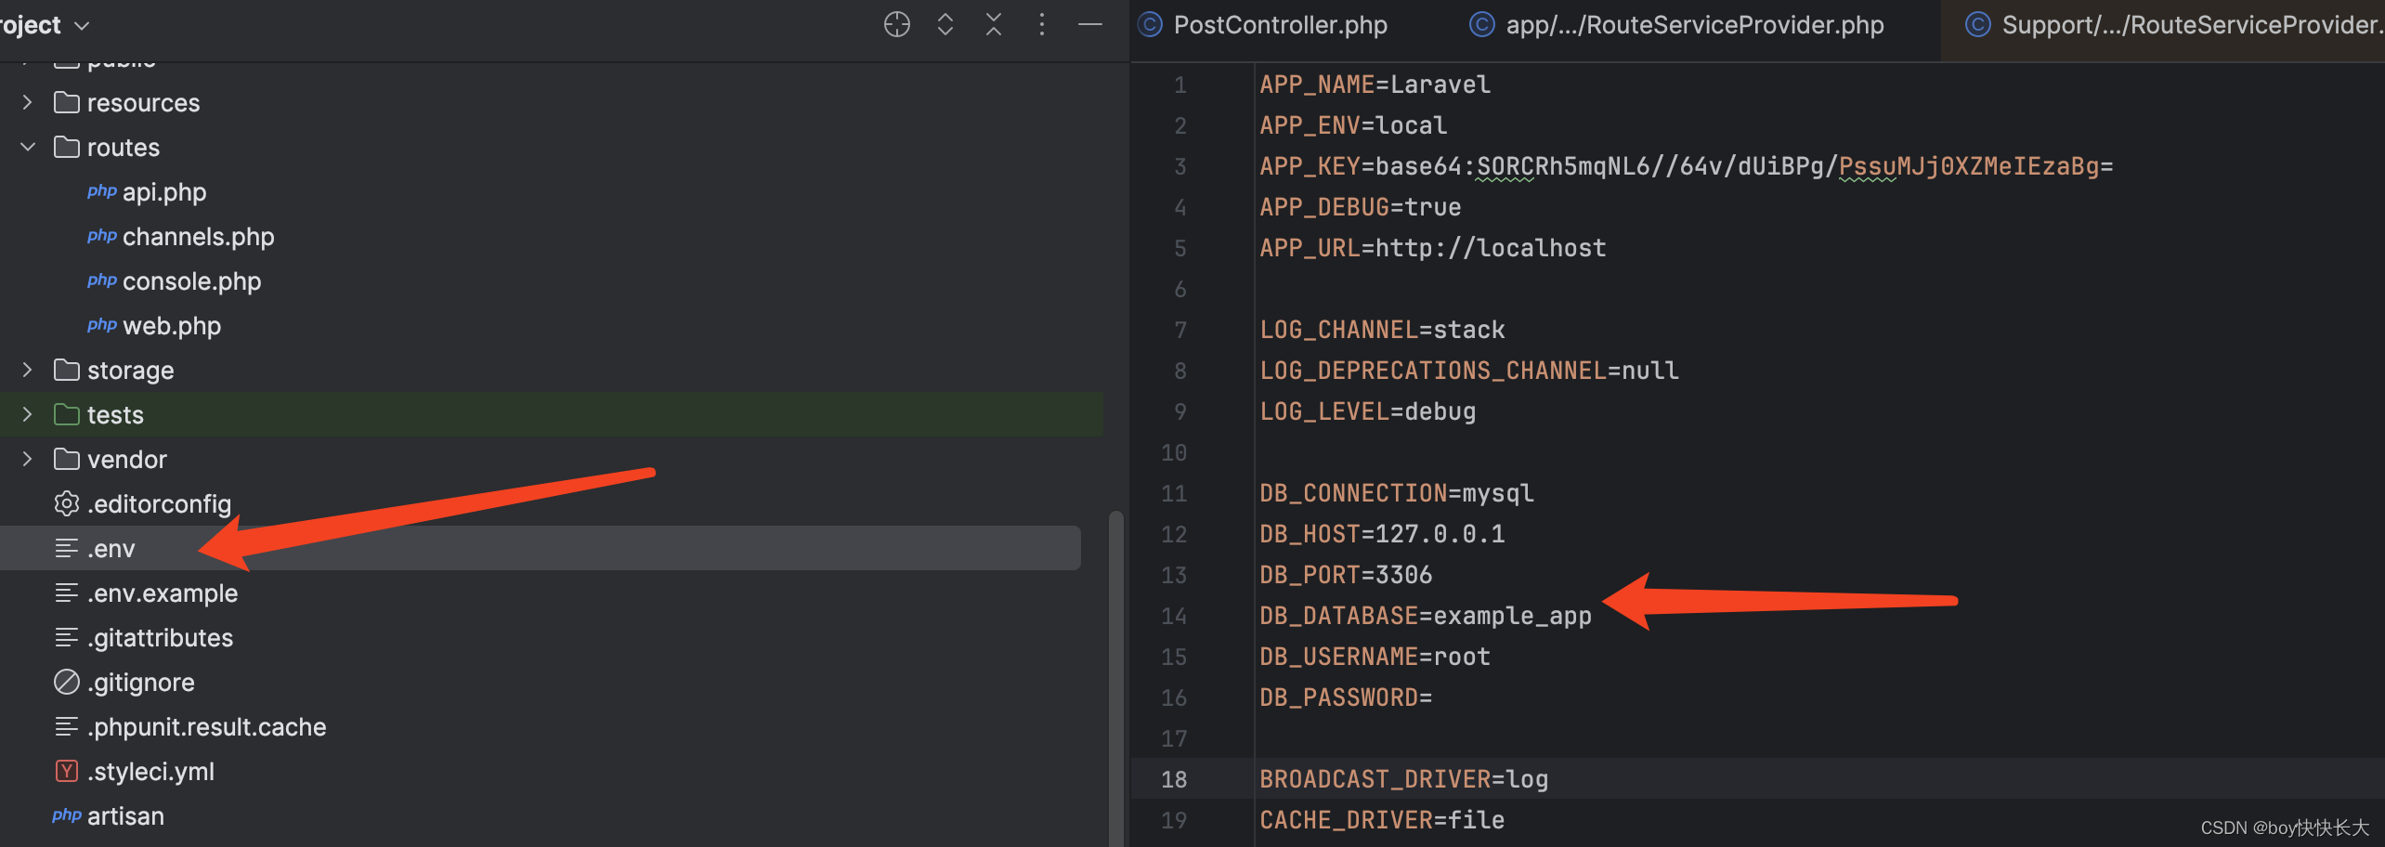Click the APP_NAME=Laravel line
Screen dimensions: 2385x847
click(1375, 85)
